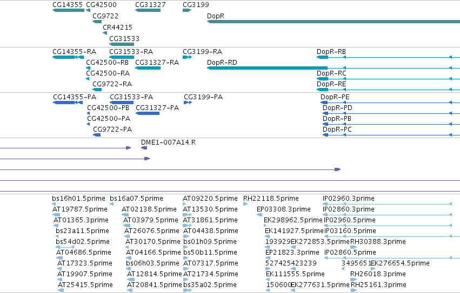Select EST AT31861.5prime
The height and width of the screenshot is (293, 460).
(210, 220)
